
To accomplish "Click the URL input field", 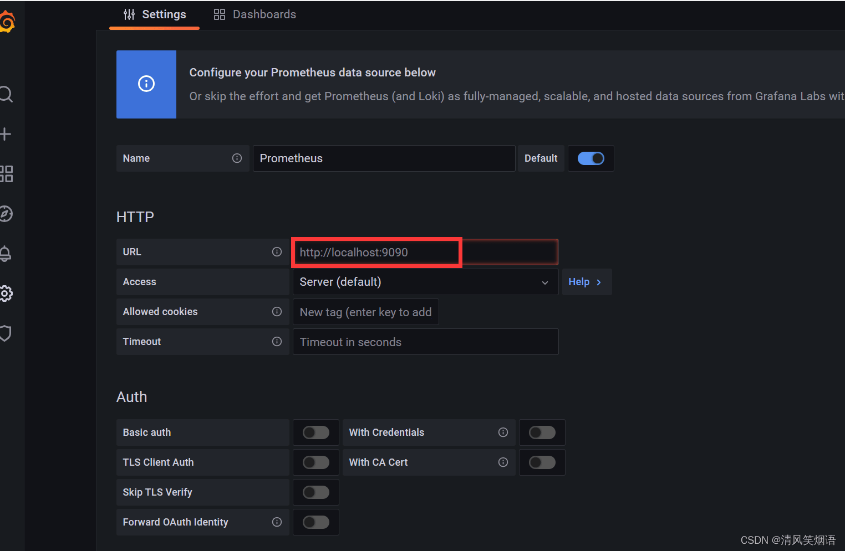I will pos(425,253).
